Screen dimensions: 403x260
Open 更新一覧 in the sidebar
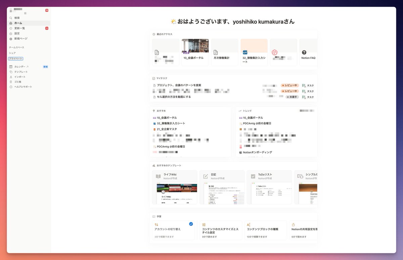tap(29, 28)
